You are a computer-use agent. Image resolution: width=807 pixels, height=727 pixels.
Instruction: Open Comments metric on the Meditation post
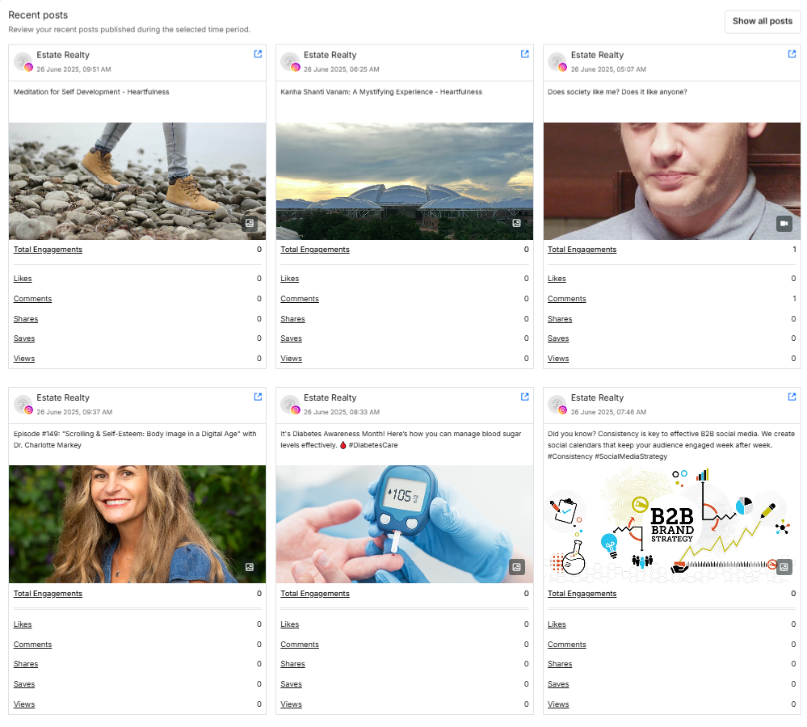coord(32,298)
